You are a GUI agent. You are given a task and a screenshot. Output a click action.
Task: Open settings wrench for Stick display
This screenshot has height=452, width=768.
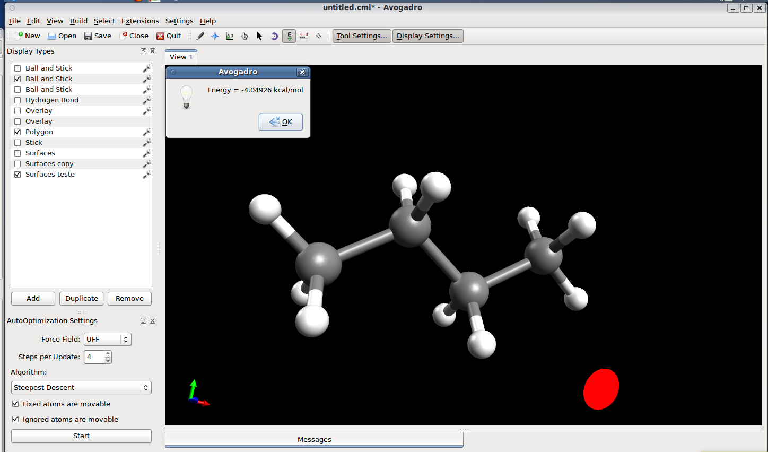click(147, 142)
